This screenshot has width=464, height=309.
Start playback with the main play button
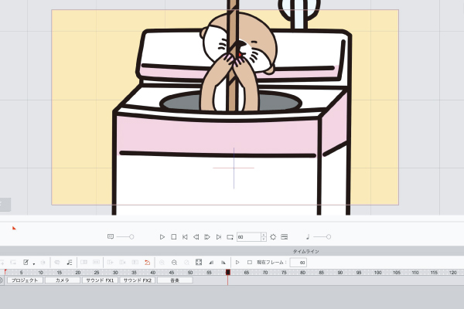point(162,237)
